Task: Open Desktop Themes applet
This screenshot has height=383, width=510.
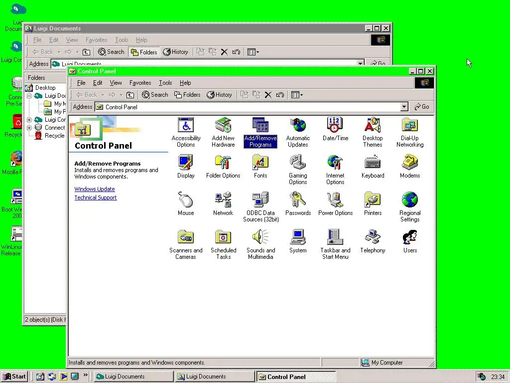Action: (x=373, y=132)
